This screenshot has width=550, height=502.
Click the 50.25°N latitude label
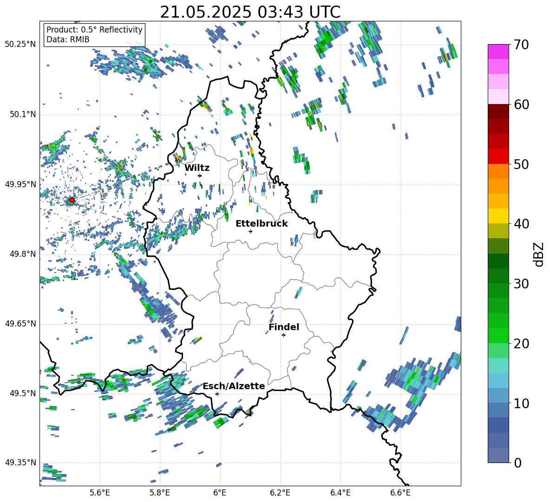(x=20, y=45)
